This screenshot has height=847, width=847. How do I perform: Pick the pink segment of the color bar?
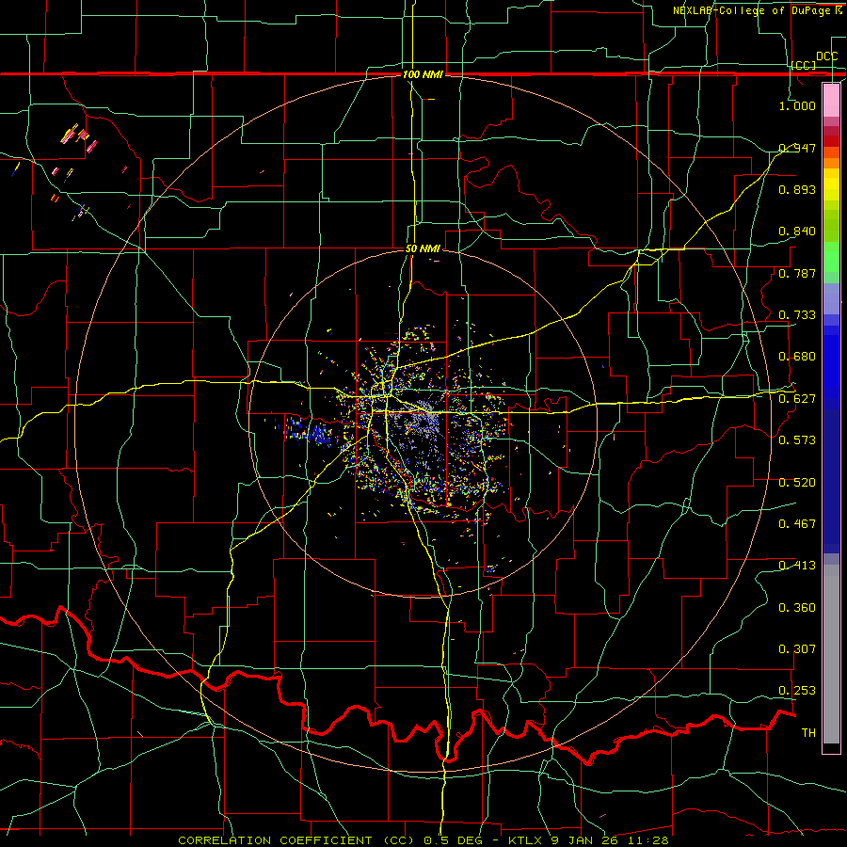(x=831, y=100)
